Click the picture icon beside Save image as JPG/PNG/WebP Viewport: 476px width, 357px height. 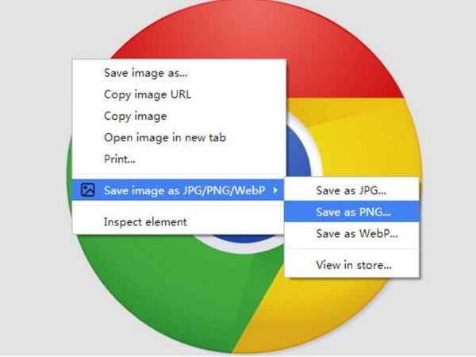click(88, 190)
